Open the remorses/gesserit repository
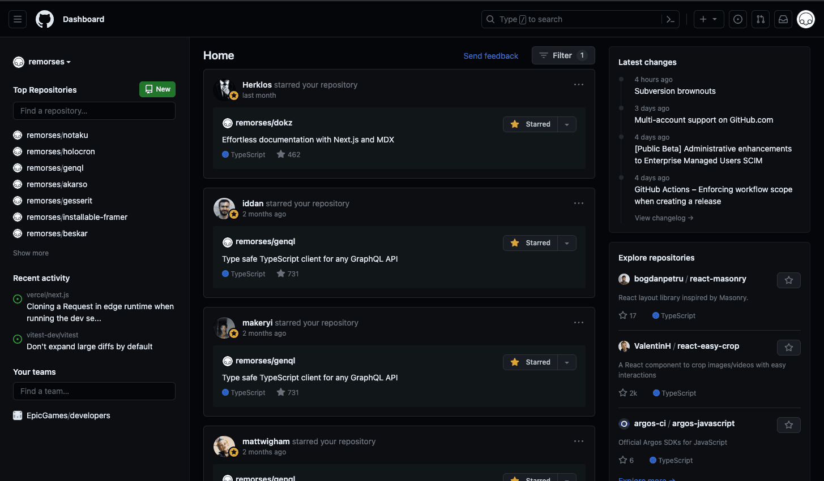The image size is (824, 481). point(59,201)
